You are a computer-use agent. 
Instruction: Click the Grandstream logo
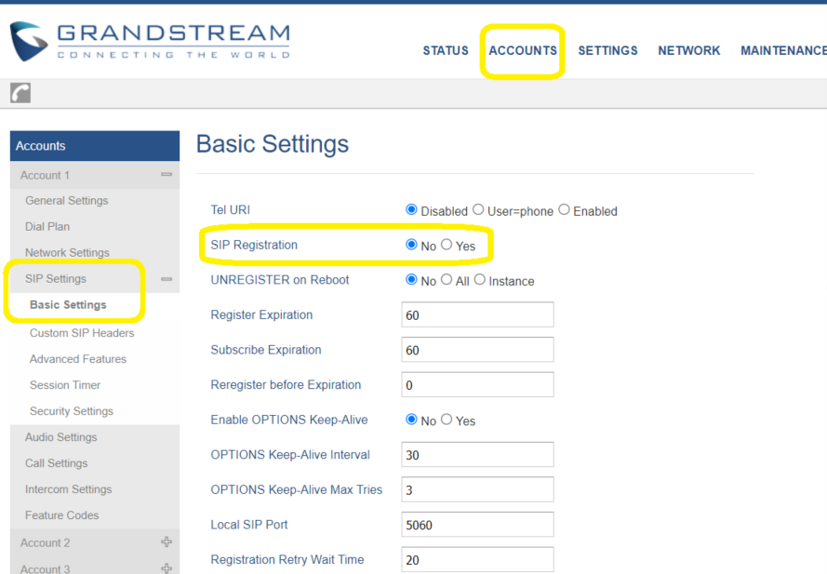150,41
